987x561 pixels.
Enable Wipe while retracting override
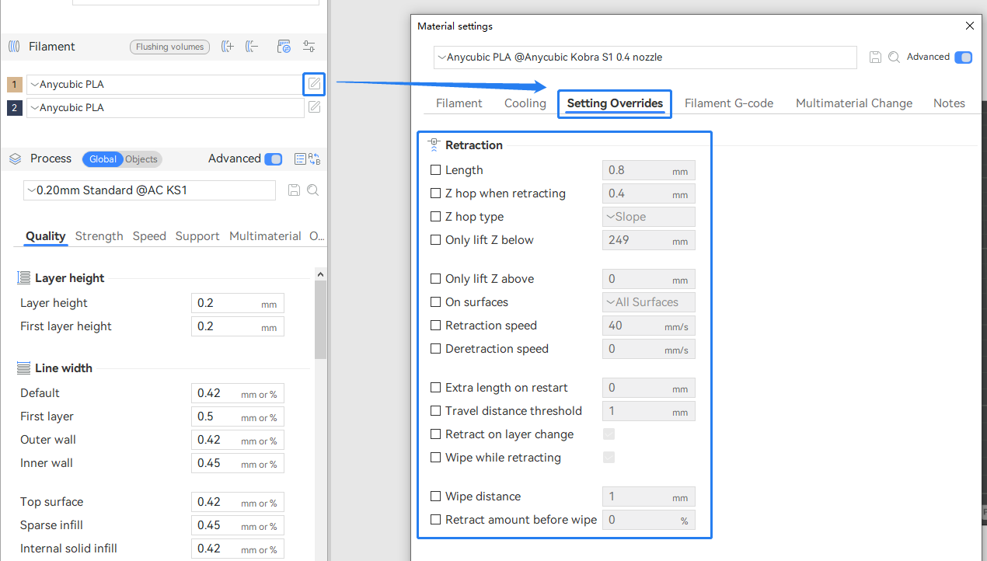pos(435,458)
